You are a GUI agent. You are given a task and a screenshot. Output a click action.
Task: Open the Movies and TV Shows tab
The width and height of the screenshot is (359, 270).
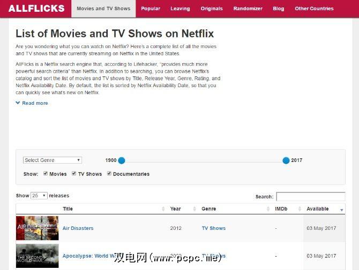(x=103, y=9)
